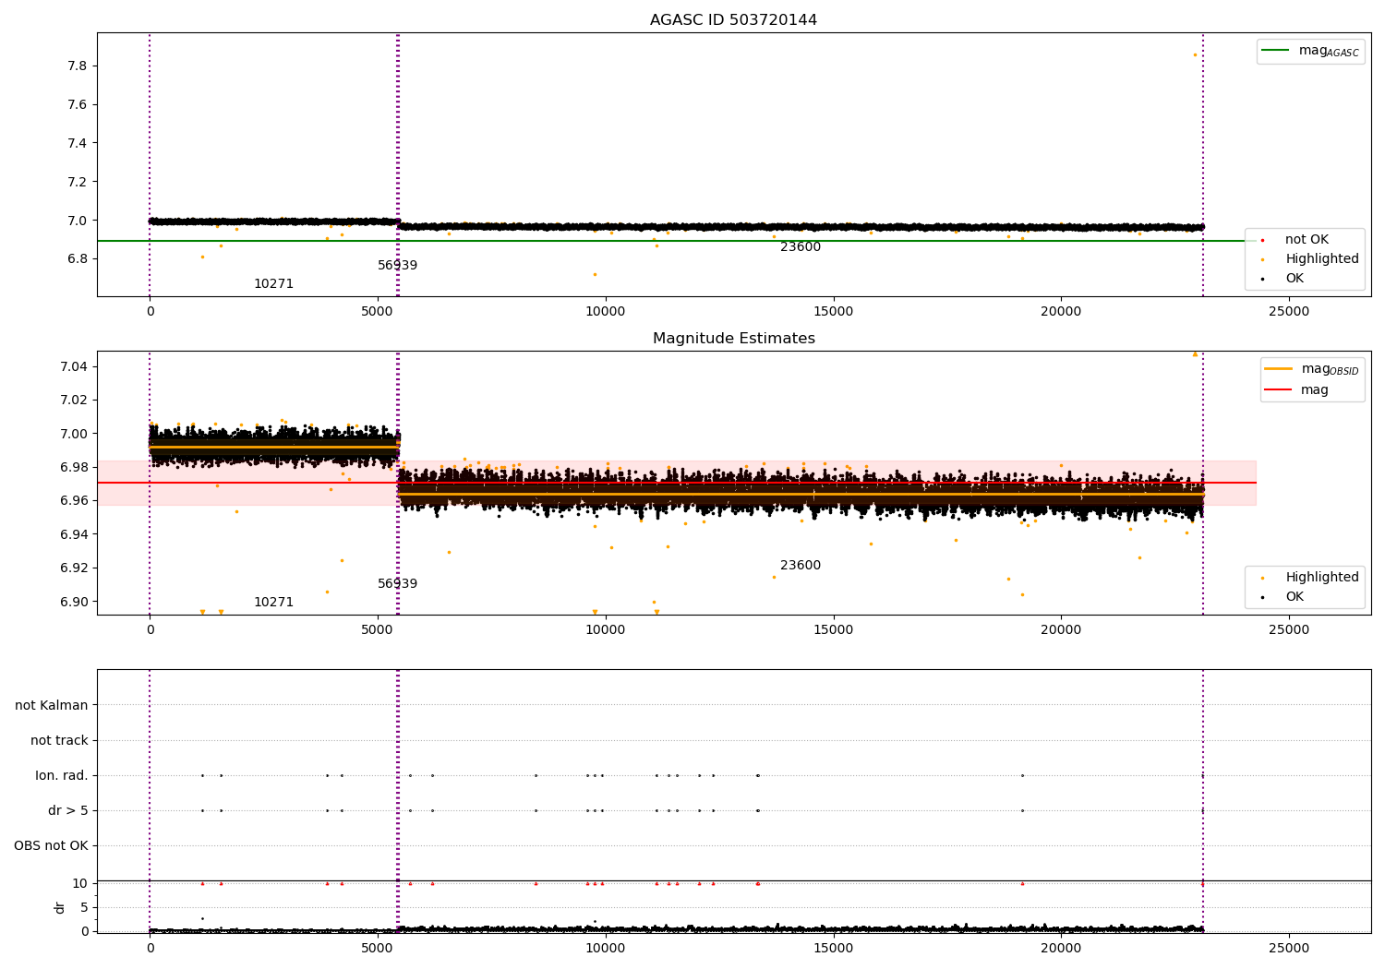Click the 'Magnitude Estimates' panel title
This screenshot has height=969, width=1385.
733,339
